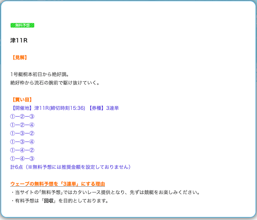Select the 【買い目】 orange heading
257x220 pixels.
(x=22, y=100)
